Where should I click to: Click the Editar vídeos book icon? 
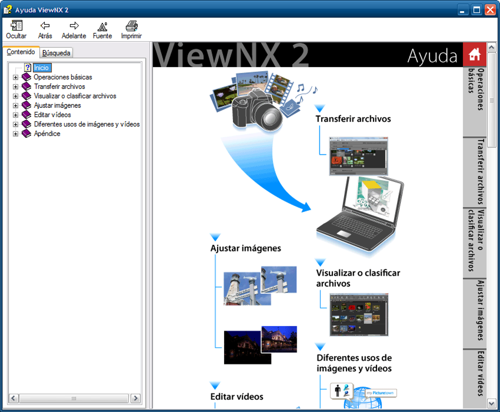(x=26, y=115)
